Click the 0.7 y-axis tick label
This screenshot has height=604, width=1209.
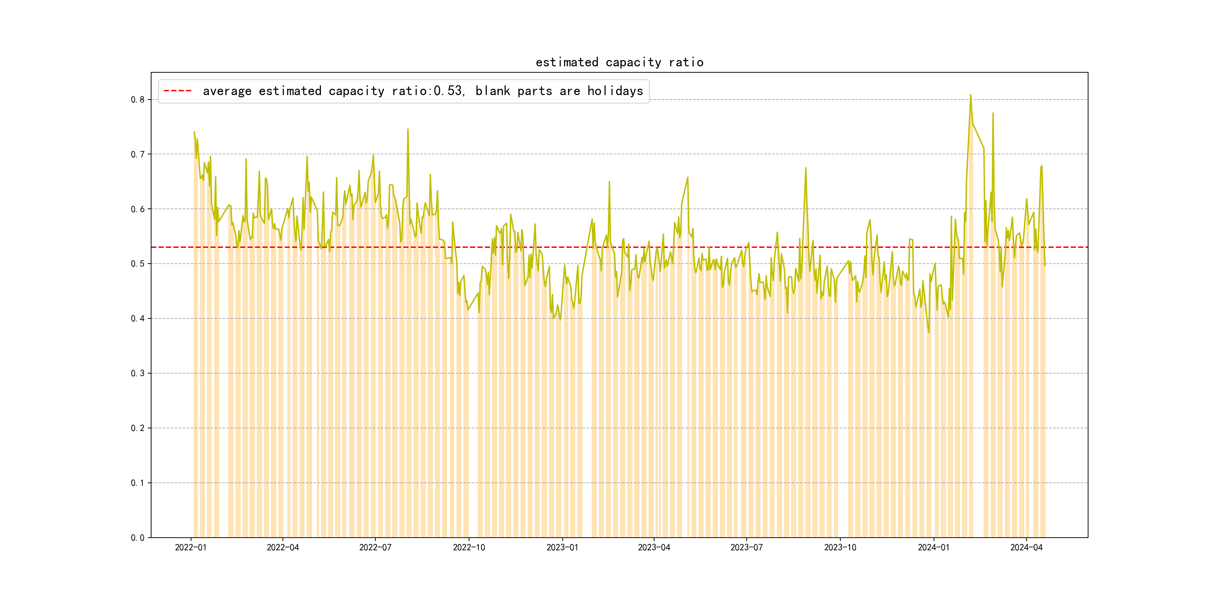[138, 154]
